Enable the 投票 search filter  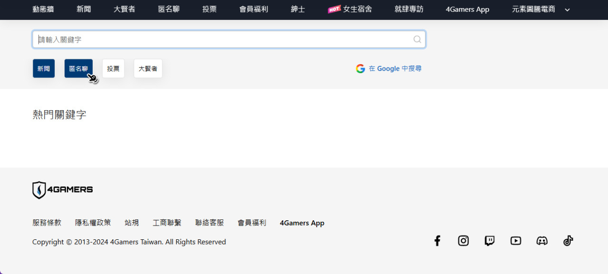click(113, 68)
